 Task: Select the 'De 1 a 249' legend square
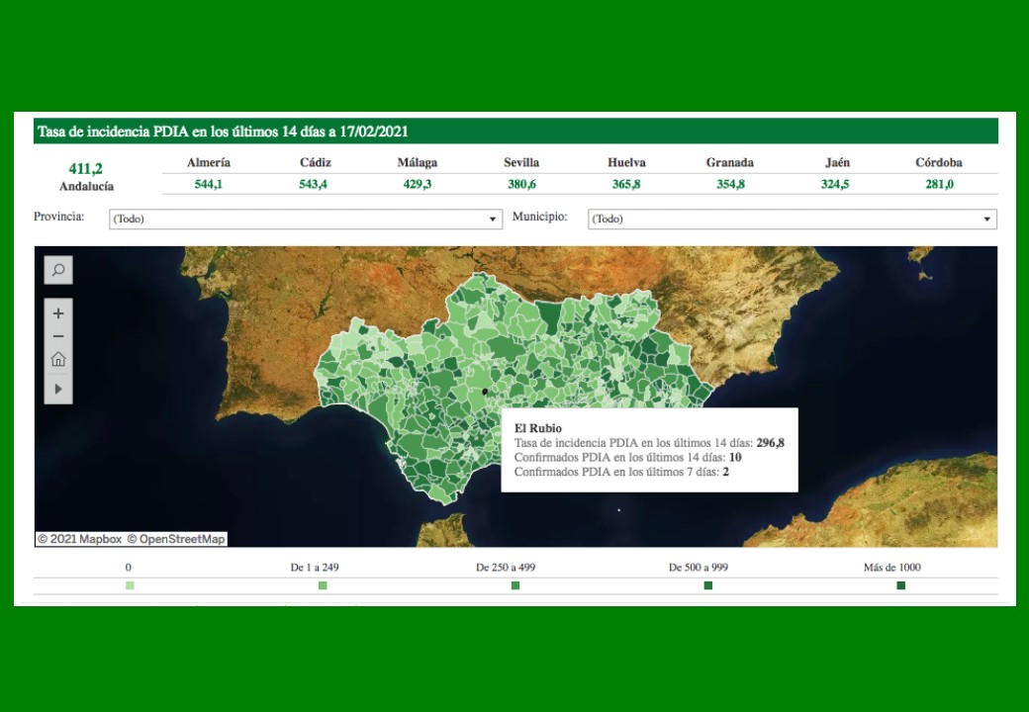point(323,585)
